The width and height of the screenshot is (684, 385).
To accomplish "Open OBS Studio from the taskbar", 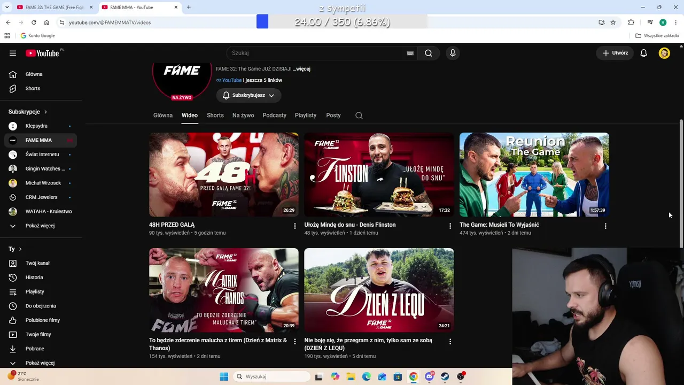I will pos(461,376).
